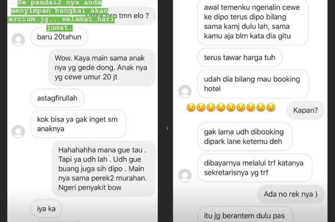Tap the first worried emoji in the row

(191, 108)
